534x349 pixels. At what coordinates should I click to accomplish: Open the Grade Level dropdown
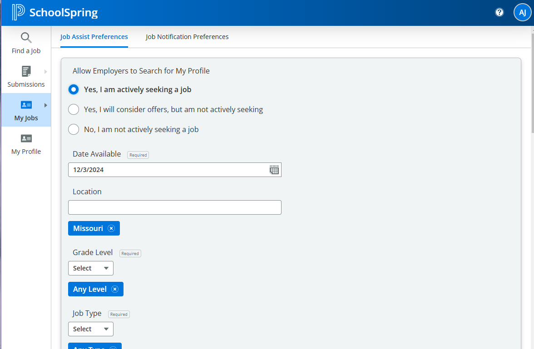[90, 268]
